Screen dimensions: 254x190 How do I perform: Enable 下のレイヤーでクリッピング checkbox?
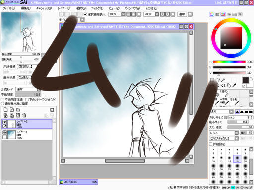tap(27, 100)
